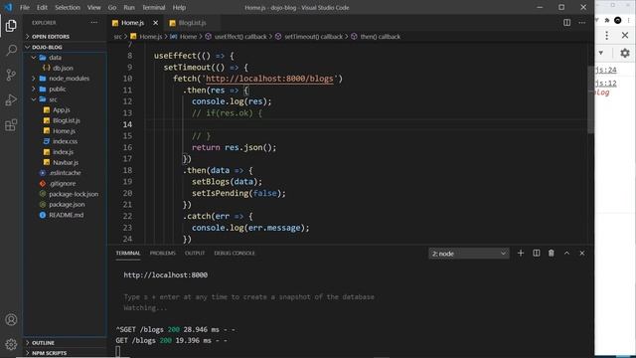This screenshot has width=636, height=358.
Task: Collapse the src folder
Action: [x=53, y=99]
